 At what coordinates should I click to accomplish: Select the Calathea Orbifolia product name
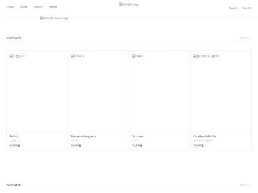204,136
